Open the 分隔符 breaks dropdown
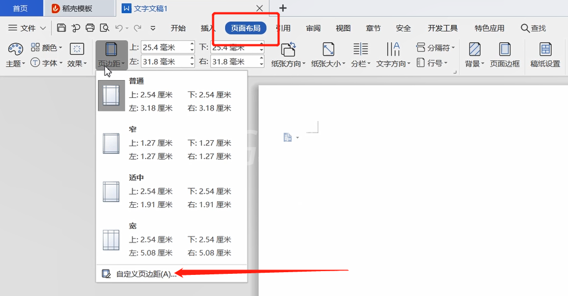568x296 pixels. (x=435, y=48)
